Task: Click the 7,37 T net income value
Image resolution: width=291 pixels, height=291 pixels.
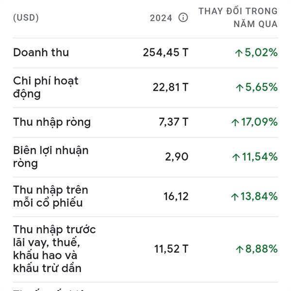Action: coord(174,122)
